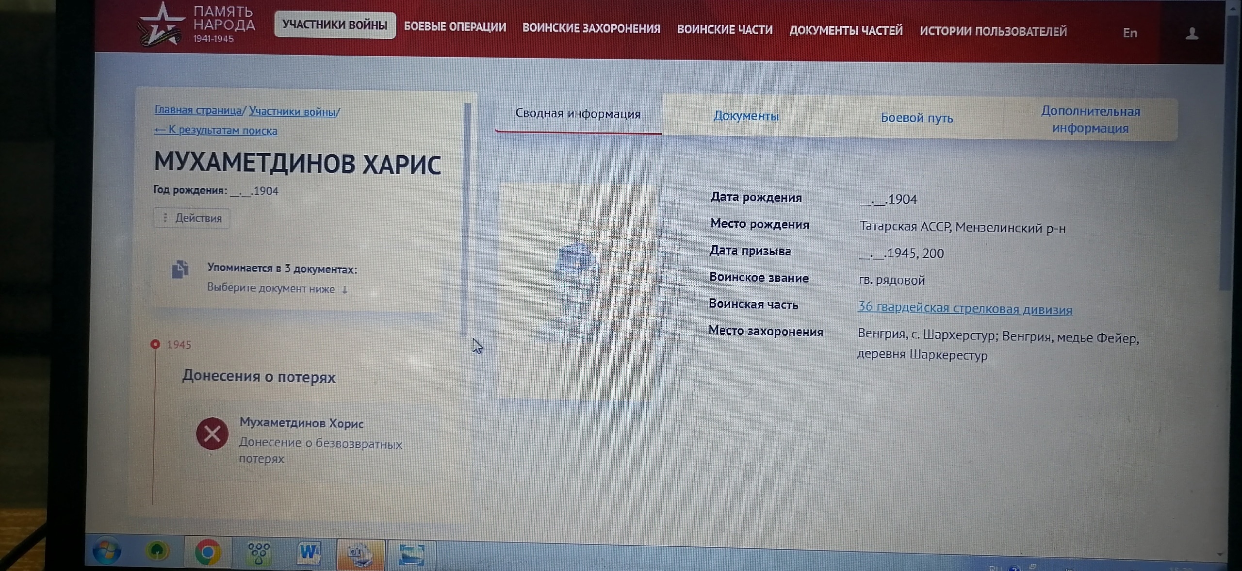The height and width of the screenshot is (571, 1242).
Task: Open the Документы tab
Action: coord(746,116)
